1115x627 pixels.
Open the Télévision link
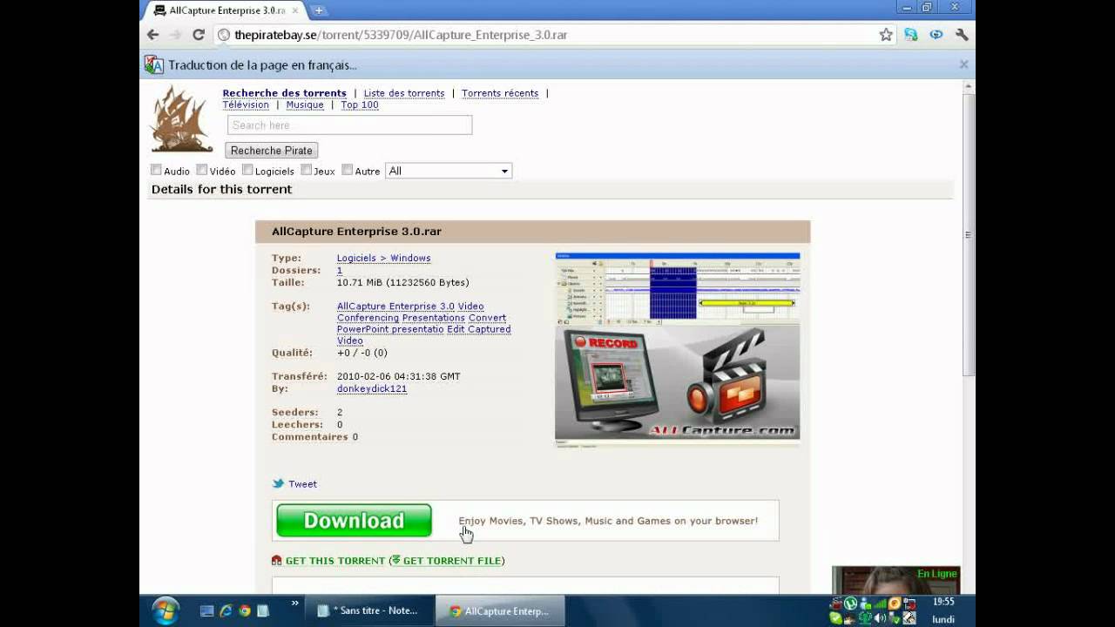pyautogui.click(x=246, y=104)
